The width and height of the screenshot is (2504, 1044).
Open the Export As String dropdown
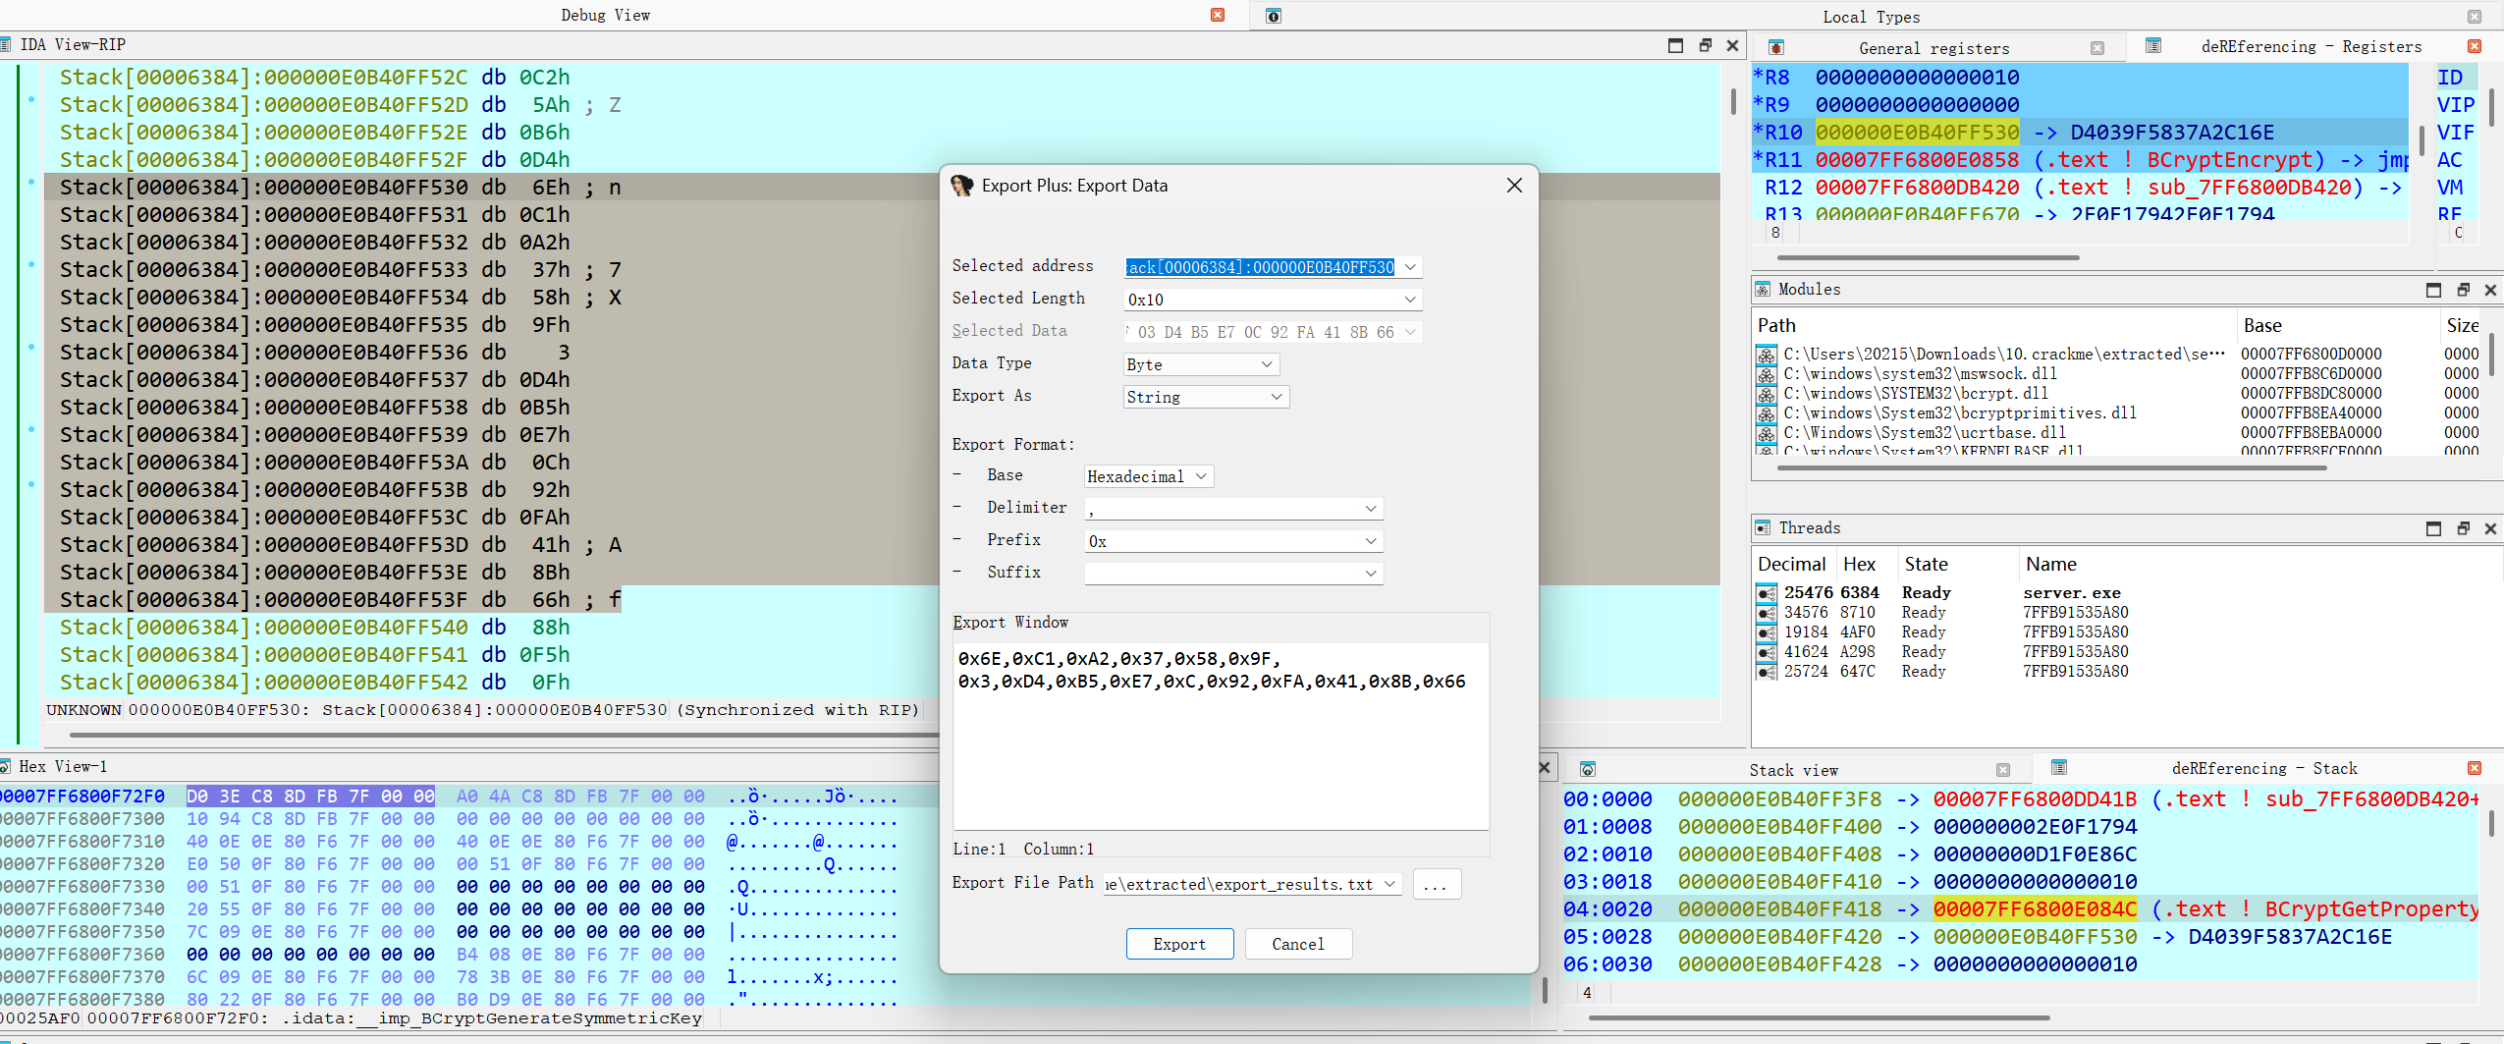pos(1277,397)
